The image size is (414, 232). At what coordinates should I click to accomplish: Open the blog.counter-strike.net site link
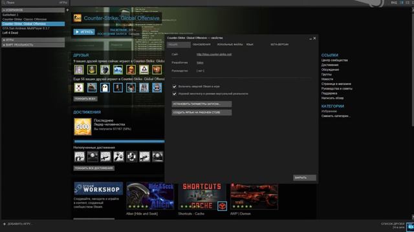(214, 54)
